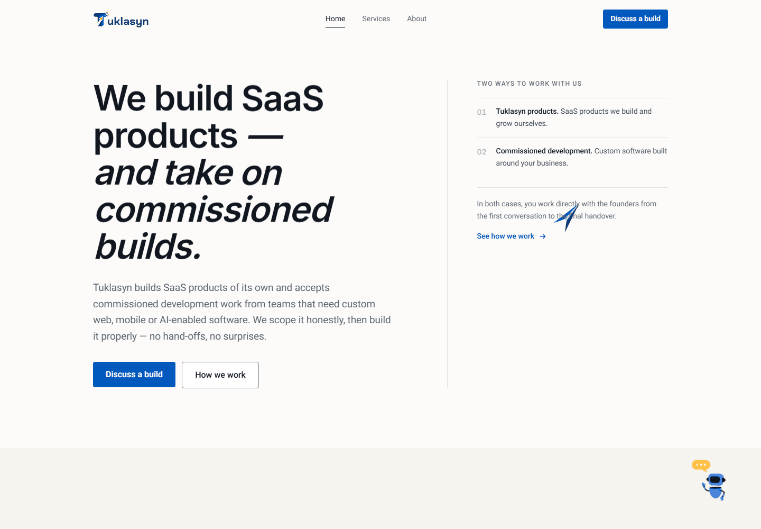
Task: Click the founders handover paragraph text
Action: pos(567,210)
